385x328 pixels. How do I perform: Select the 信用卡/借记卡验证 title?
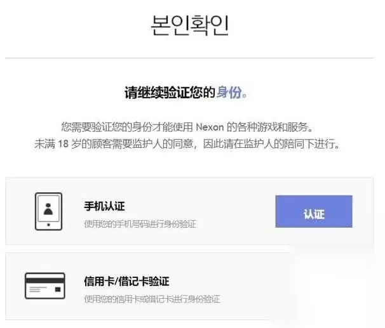[126, 281]
